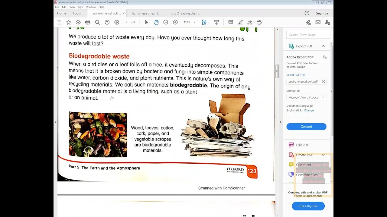Add a sticky note comment
This screenshot has width=387, height=217.
(x=231, y=22)
